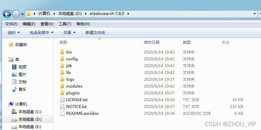The height and width of the screenshot is (130, 261).
Task: Sort by the 名称 column header
Action: point(63,42)
